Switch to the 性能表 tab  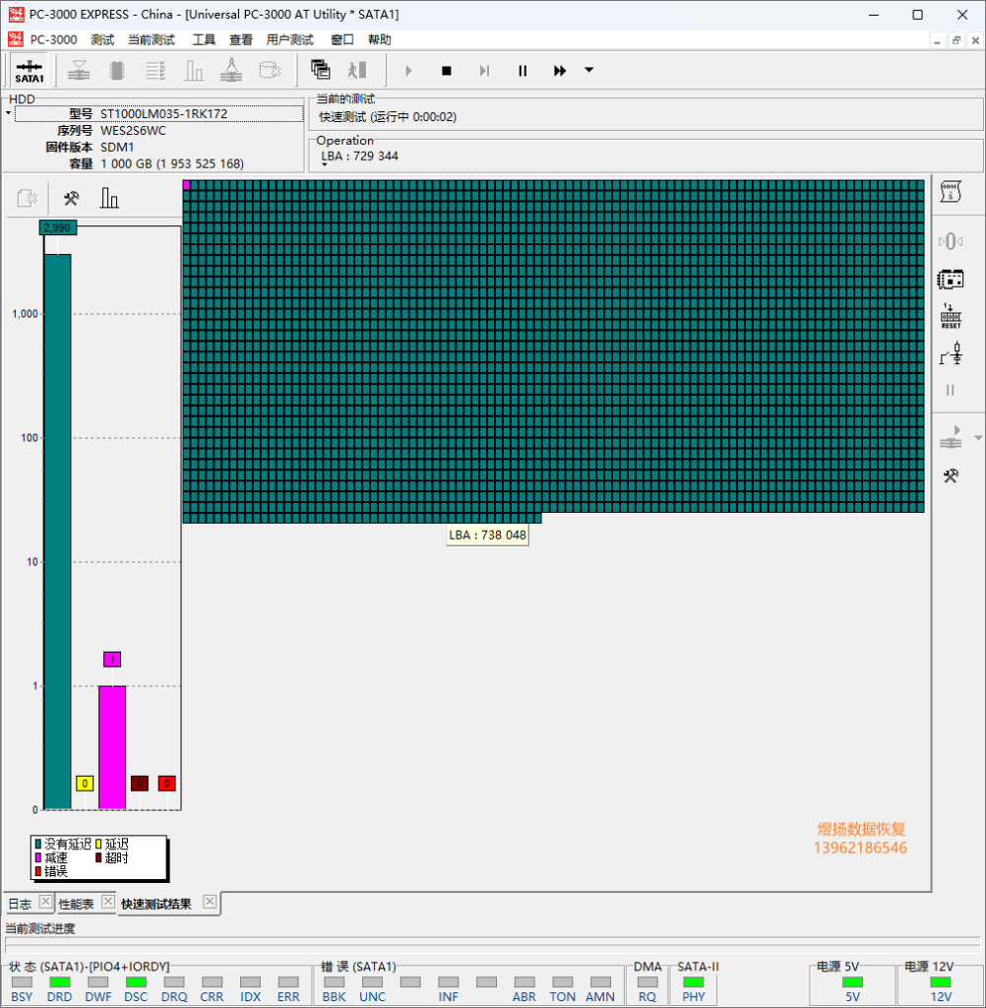click(76, 904)
